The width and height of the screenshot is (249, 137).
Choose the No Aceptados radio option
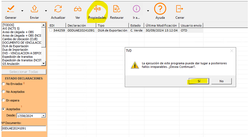pyautogui.click(x=4, y=92)
